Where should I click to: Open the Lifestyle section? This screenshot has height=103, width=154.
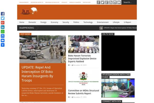pos(116,22)
